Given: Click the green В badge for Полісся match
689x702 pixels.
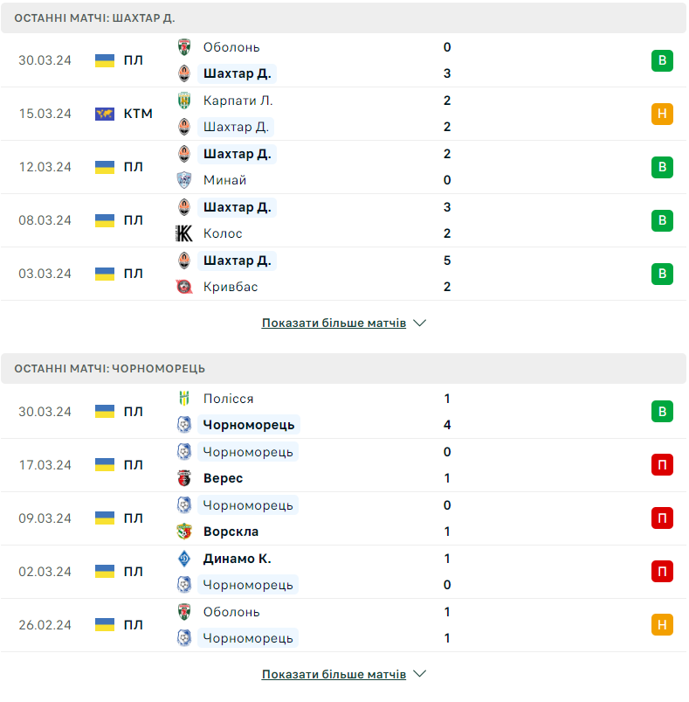Looking at the screenshot, I should tap(662, 412).
